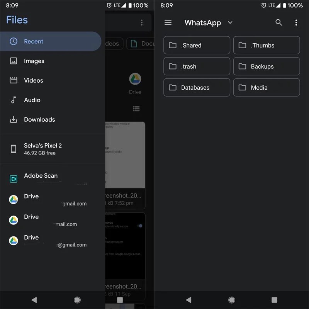The width and height of the screenshot is (309, 309).
Task: Open the Backups folder
Action: (x=266, y=66)
